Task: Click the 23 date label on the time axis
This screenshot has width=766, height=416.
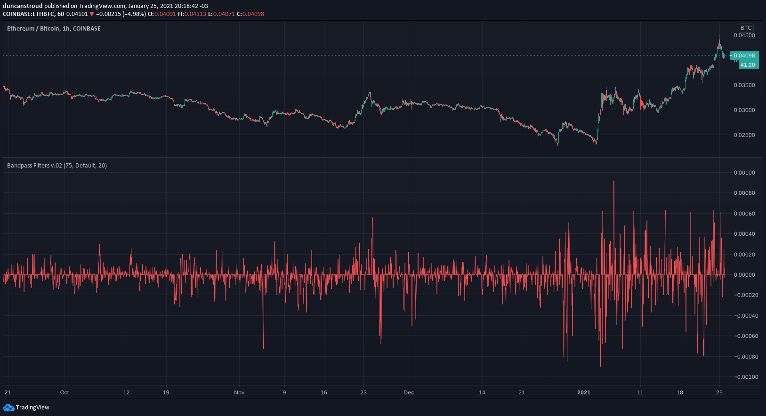Action: (x=363, y=392)
